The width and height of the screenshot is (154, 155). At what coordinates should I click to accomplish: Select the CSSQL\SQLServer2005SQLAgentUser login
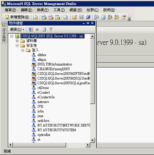point(64,83)
